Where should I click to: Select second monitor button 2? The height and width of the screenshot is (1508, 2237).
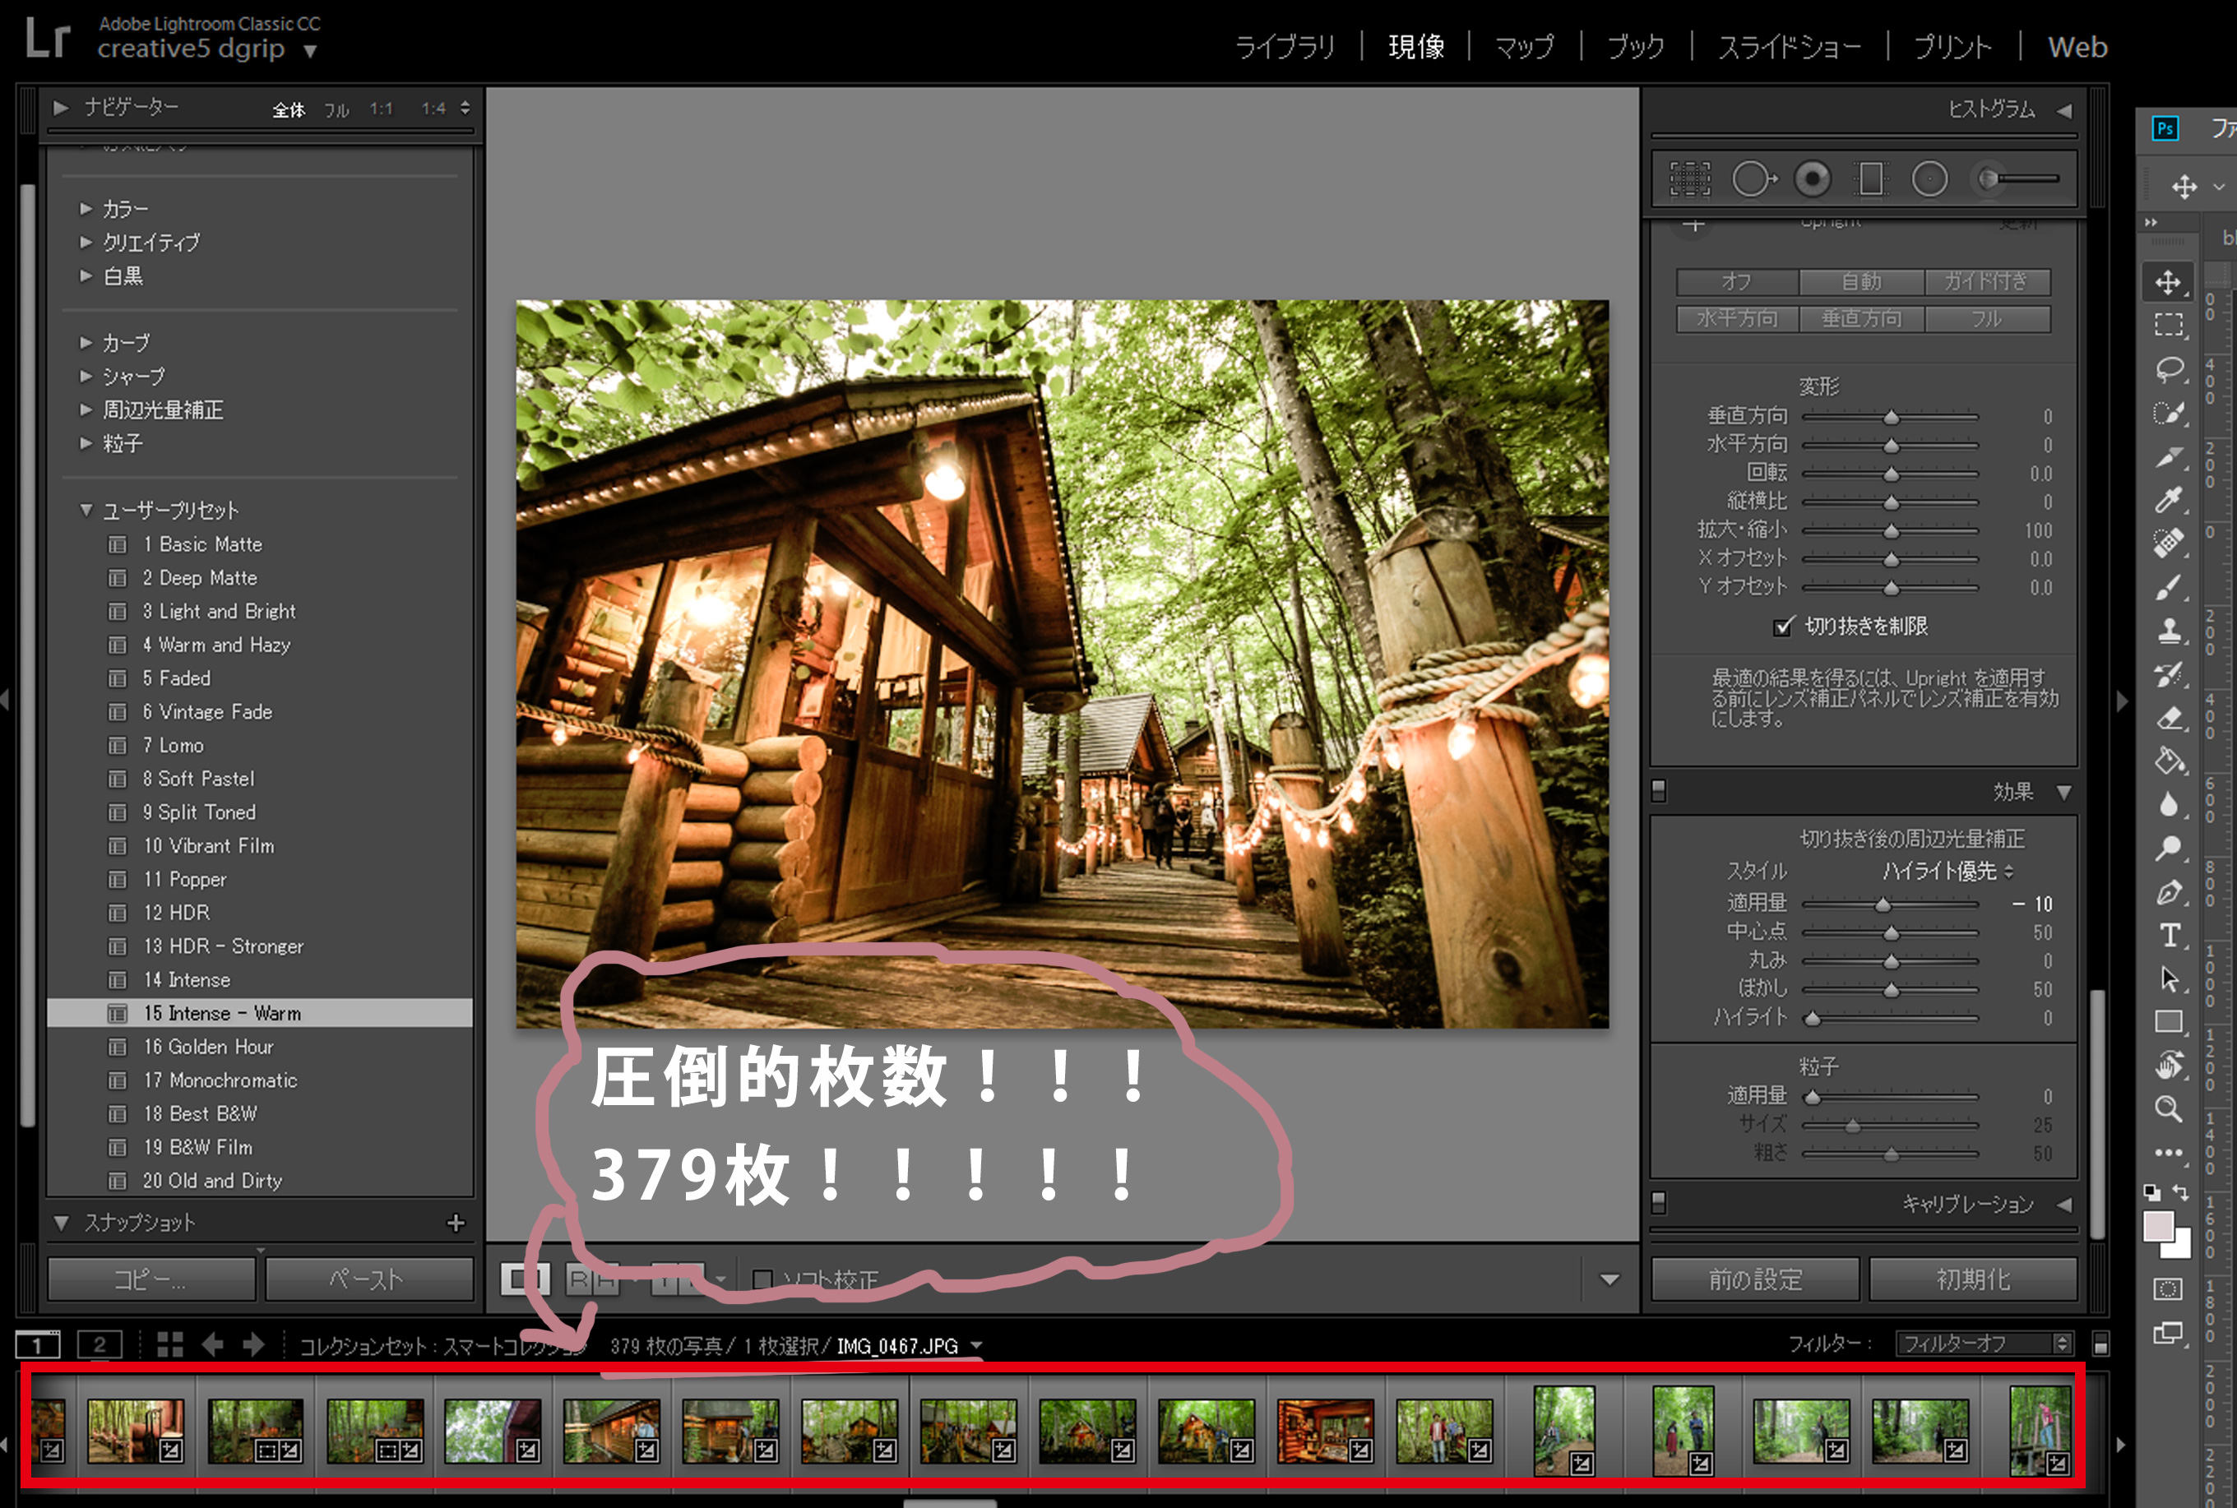click(x=99, y=1344)
